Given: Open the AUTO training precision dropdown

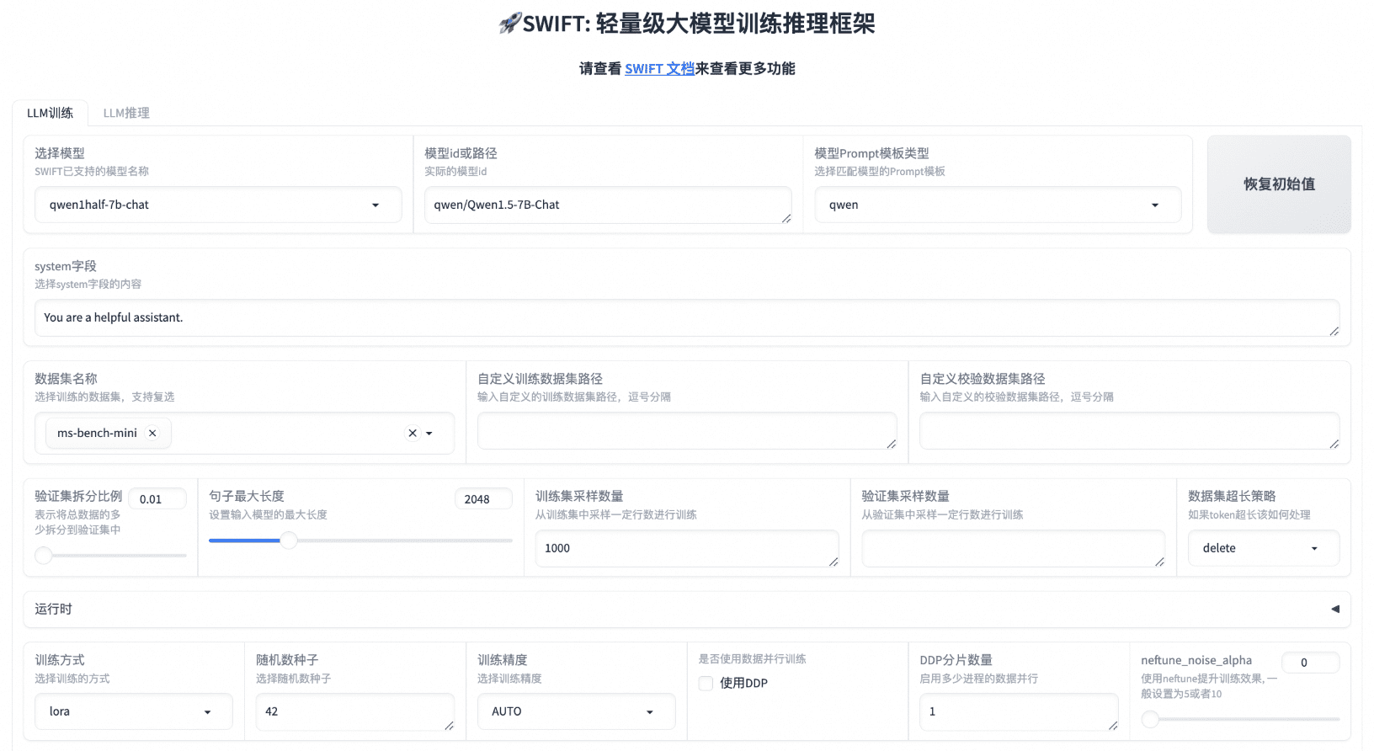Looking at the screenshot, I should 577,711.
